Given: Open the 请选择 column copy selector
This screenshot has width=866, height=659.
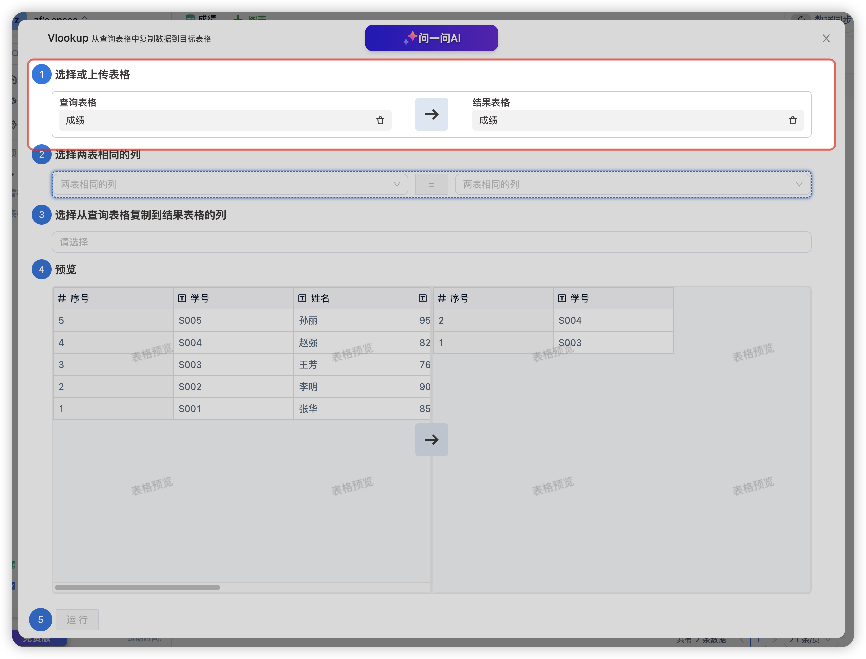Looking at the screenshot, I should 431,242.
